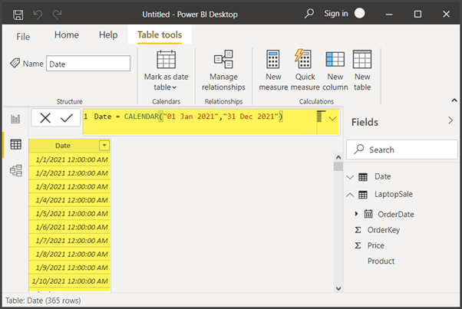Select cell 1/5/2021 12:00:00 AM

click(70, 214)
